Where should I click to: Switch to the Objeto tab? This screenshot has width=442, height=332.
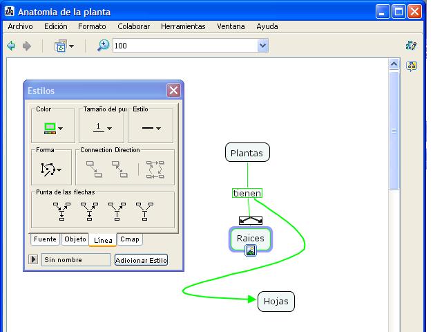pyautogui.click(x=75, y=239)
